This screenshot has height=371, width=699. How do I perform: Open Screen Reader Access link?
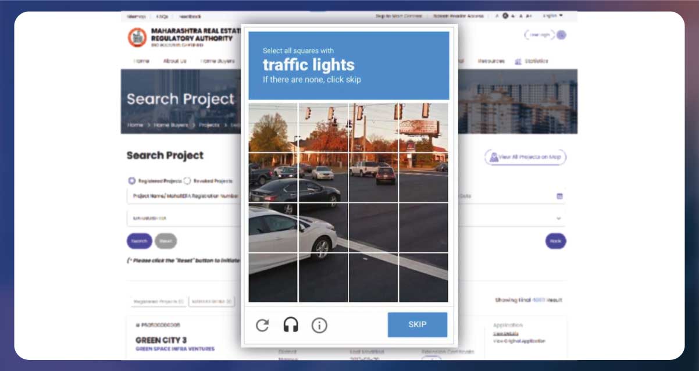coord(458,16)
